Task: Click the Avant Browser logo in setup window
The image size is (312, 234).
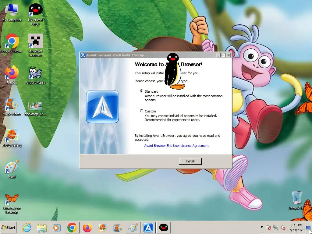Action: [x=102, y=107]
